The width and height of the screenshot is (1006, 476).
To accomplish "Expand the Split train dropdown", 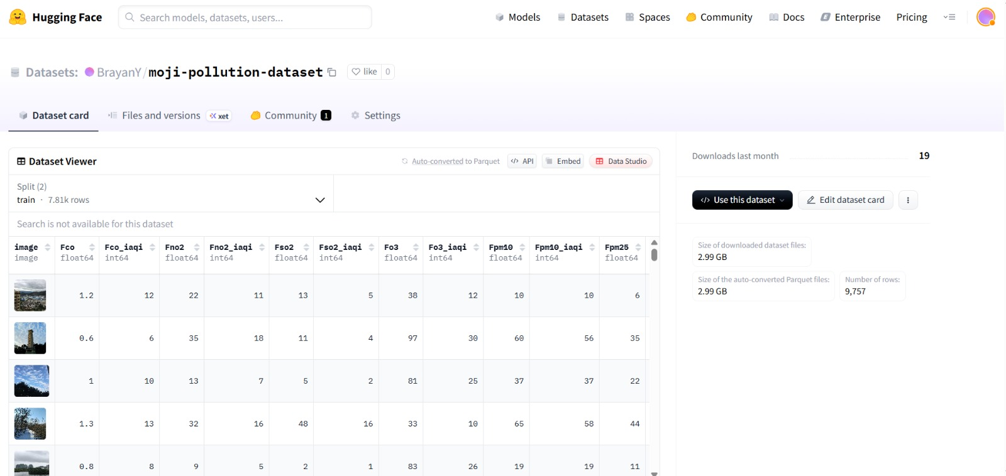I will click(319, 200).
